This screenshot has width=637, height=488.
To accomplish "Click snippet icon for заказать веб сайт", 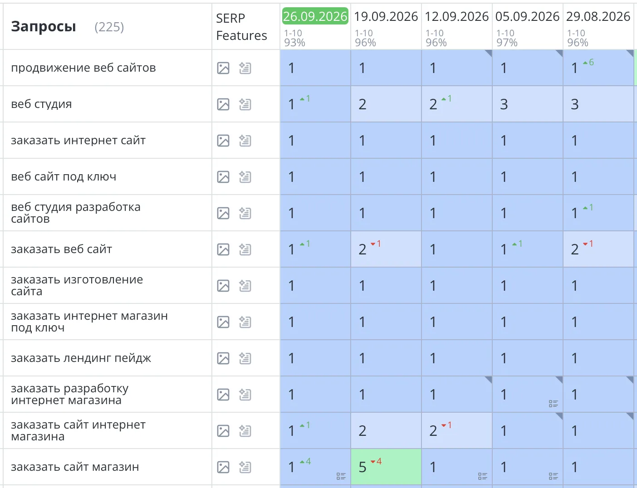I will (x=245, y=249).
